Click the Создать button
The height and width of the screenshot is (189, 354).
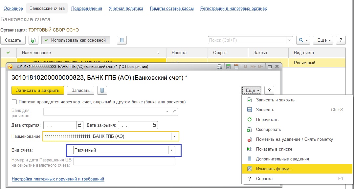coord(13,40)
